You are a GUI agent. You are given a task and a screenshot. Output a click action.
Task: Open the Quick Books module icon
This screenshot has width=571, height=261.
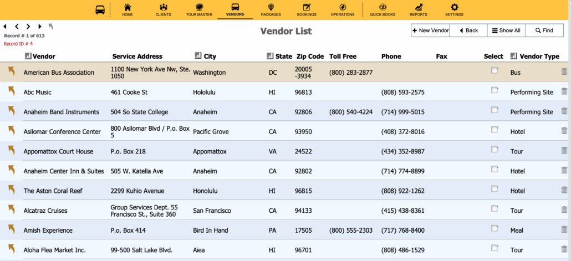[x=382, y=7]
